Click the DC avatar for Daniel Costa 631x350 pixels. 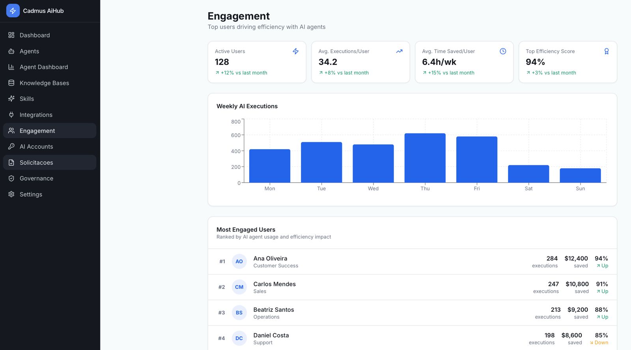239,338
